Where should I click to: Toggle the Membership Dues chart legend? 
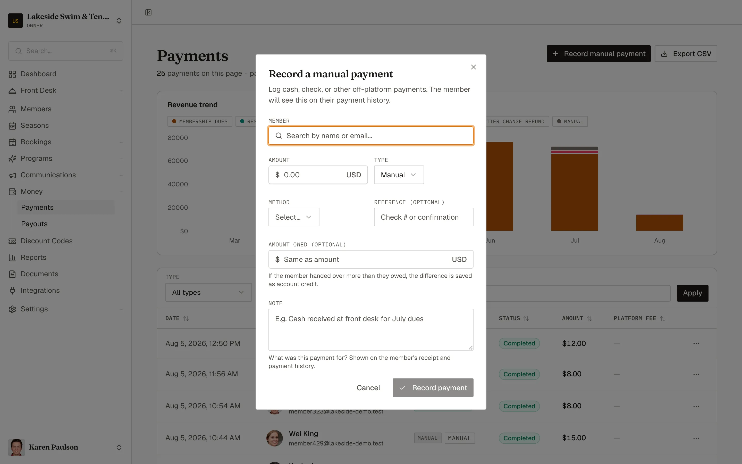click(x=200, y=121)
